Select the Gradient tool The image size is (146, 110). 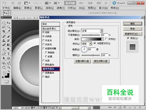click(x=8, y=45)
